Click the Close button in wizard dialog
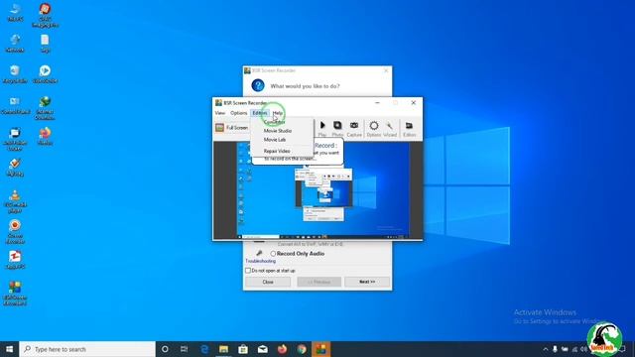 pos(268,282)
